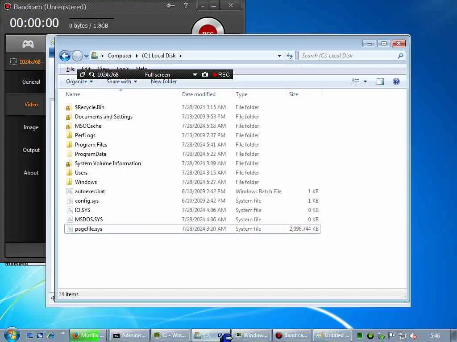The height and width of the screenshot is (342, 457).
Task: Click the Explorer Forward arrow button
Action: [x=77, y=56]
